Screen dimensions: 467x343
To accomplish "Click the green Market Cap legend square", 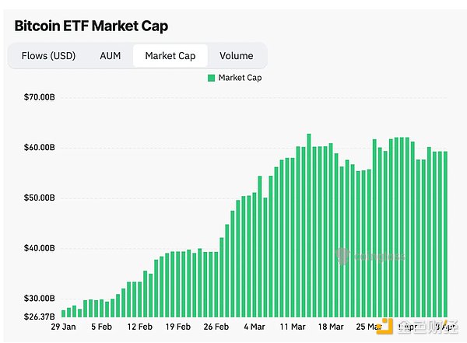I will point(212,78).
